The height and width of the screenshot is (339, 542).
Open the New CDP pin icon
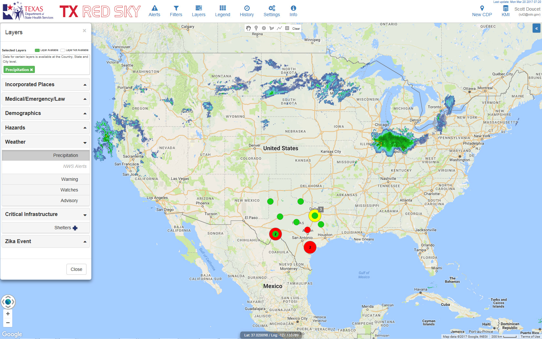pyautogui.click(x=482, y=8)
